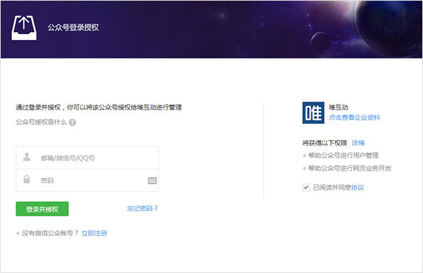
Task: Click the user silhouette icon
Action: pos(27,156)
